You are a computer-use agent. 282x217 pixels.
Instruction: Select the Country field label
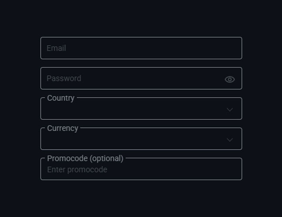(60, 98)
